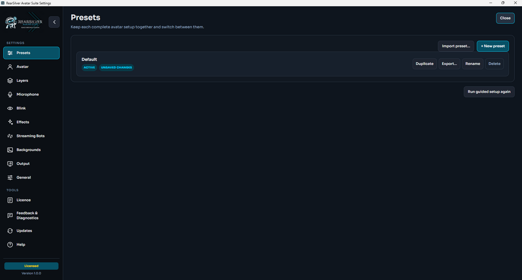Image resolution: width=522 pixels, height=280 pixels.
Task: Click the Help question mark icon
Action: point(10,245)
